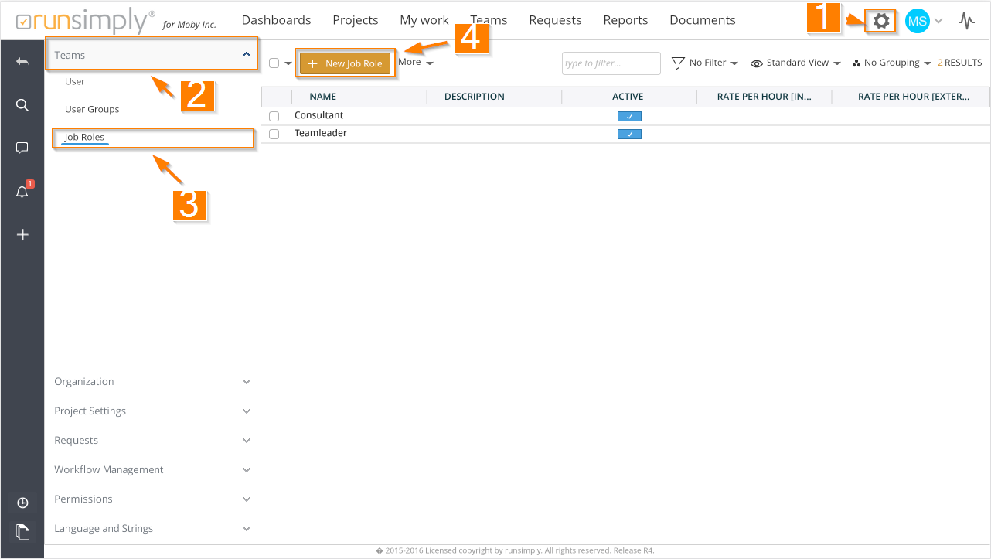This screenshot has width=991, height=559.
Task: Open the settings gear icon
Action: [x=880, y=21]
